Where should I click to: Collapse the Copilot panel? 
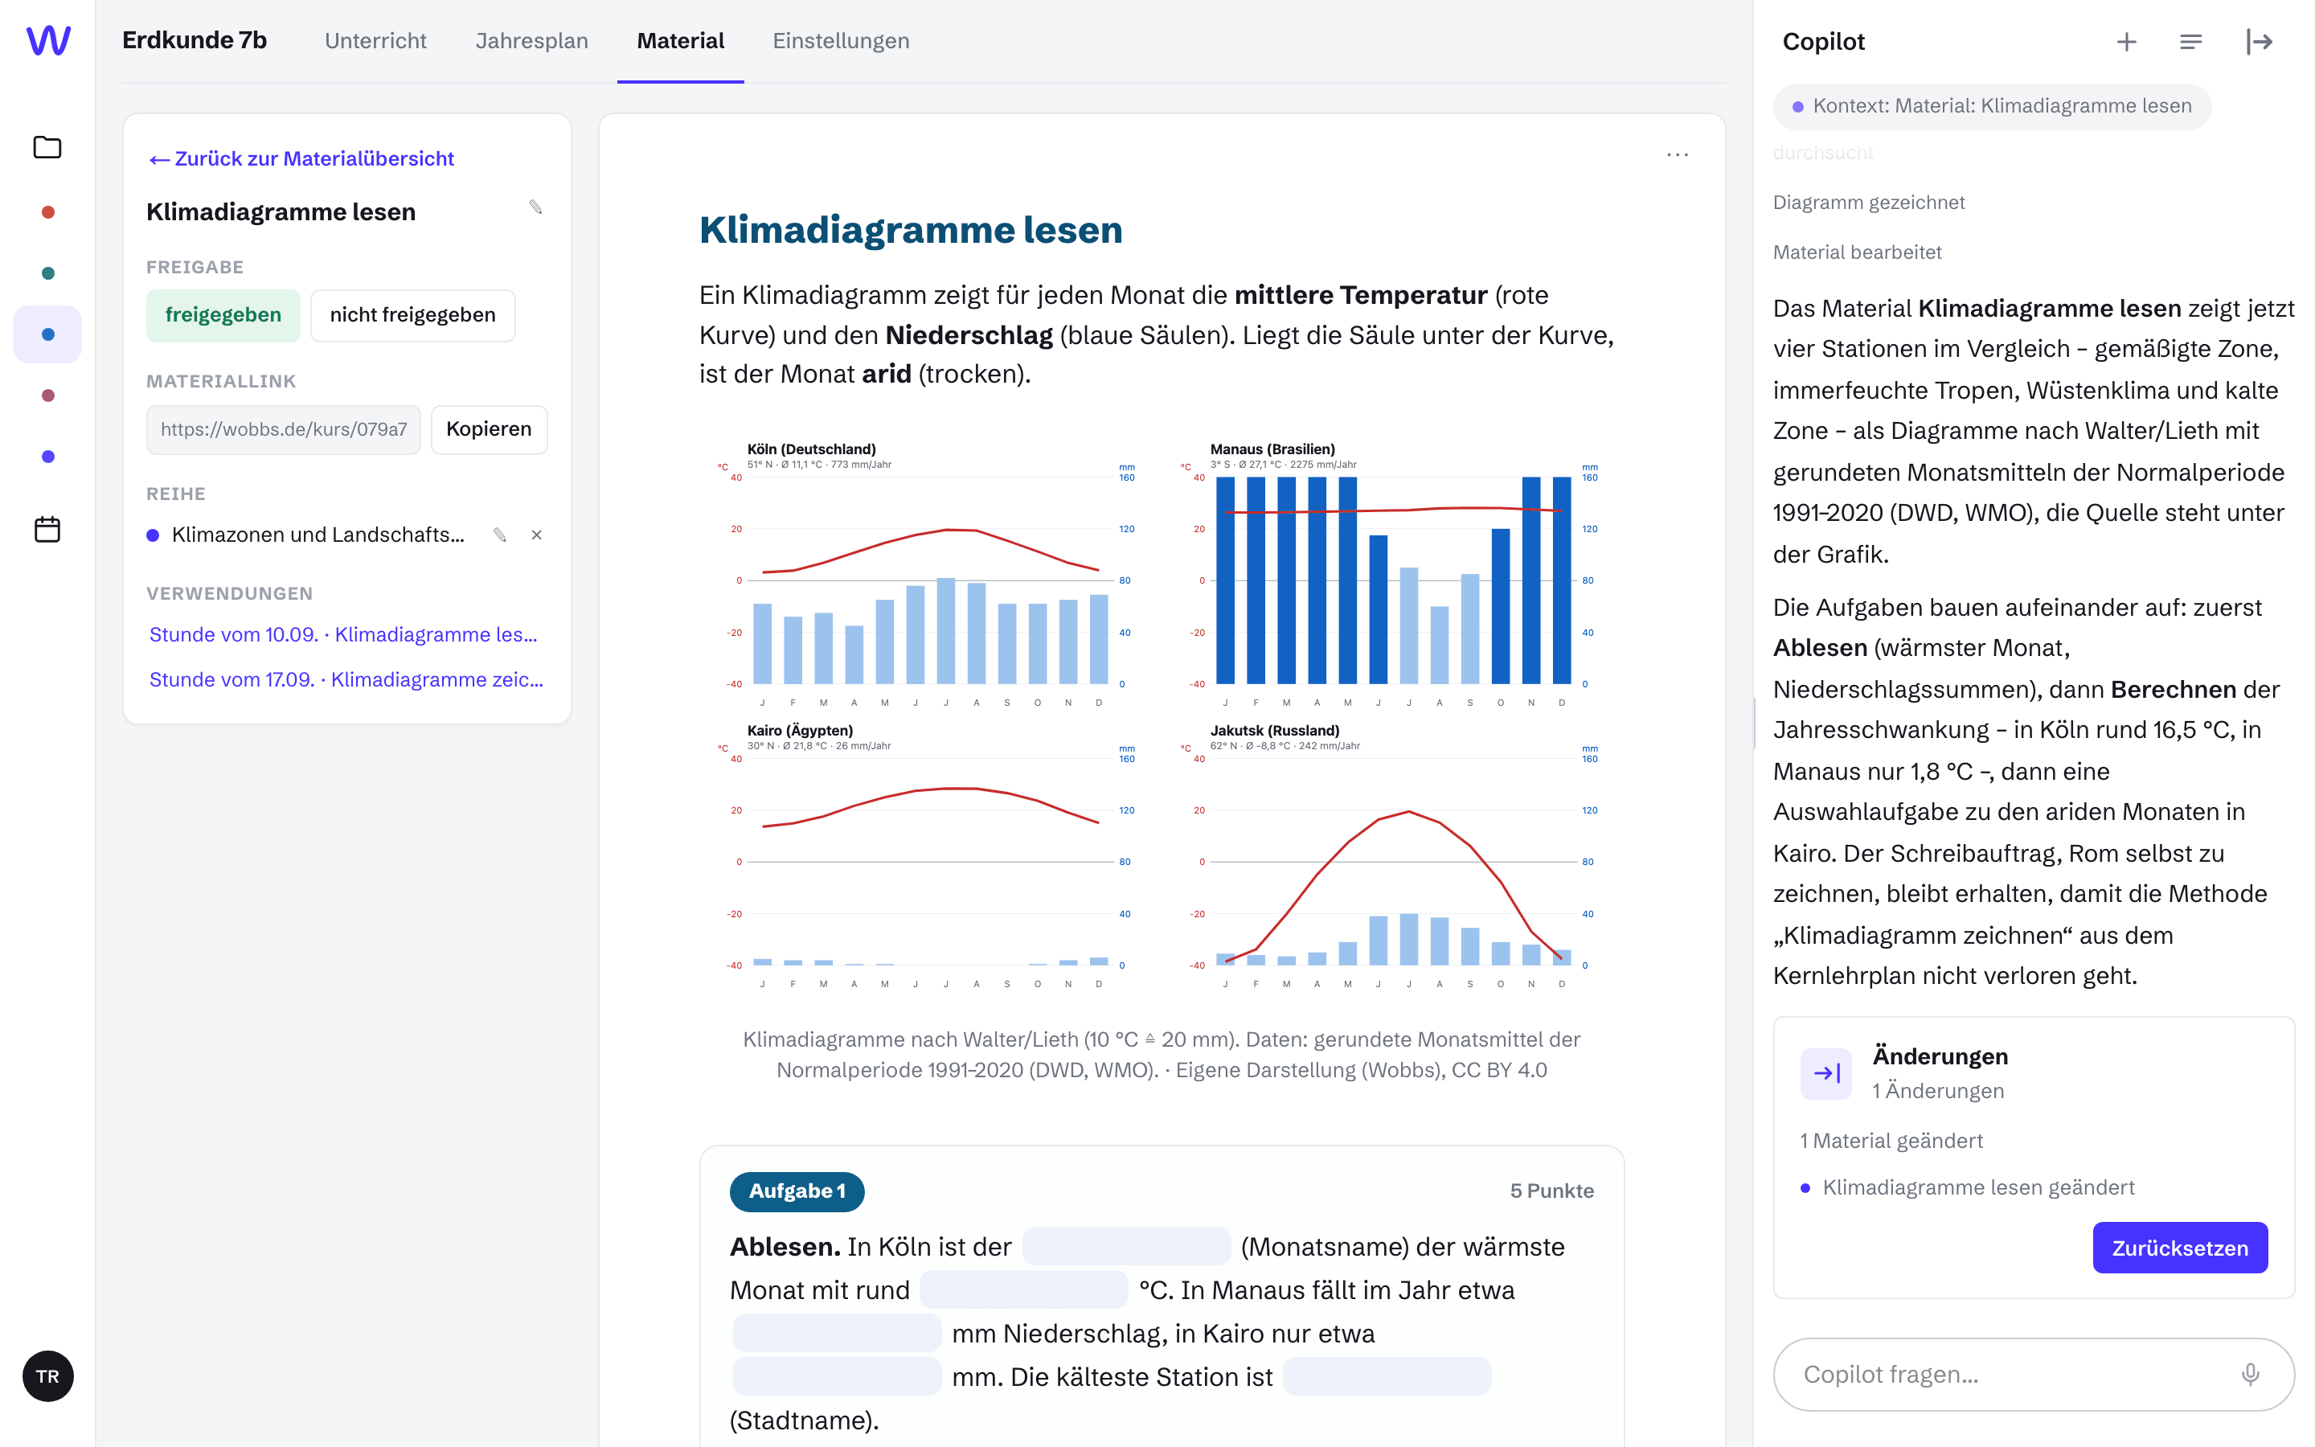point(2259,41)
